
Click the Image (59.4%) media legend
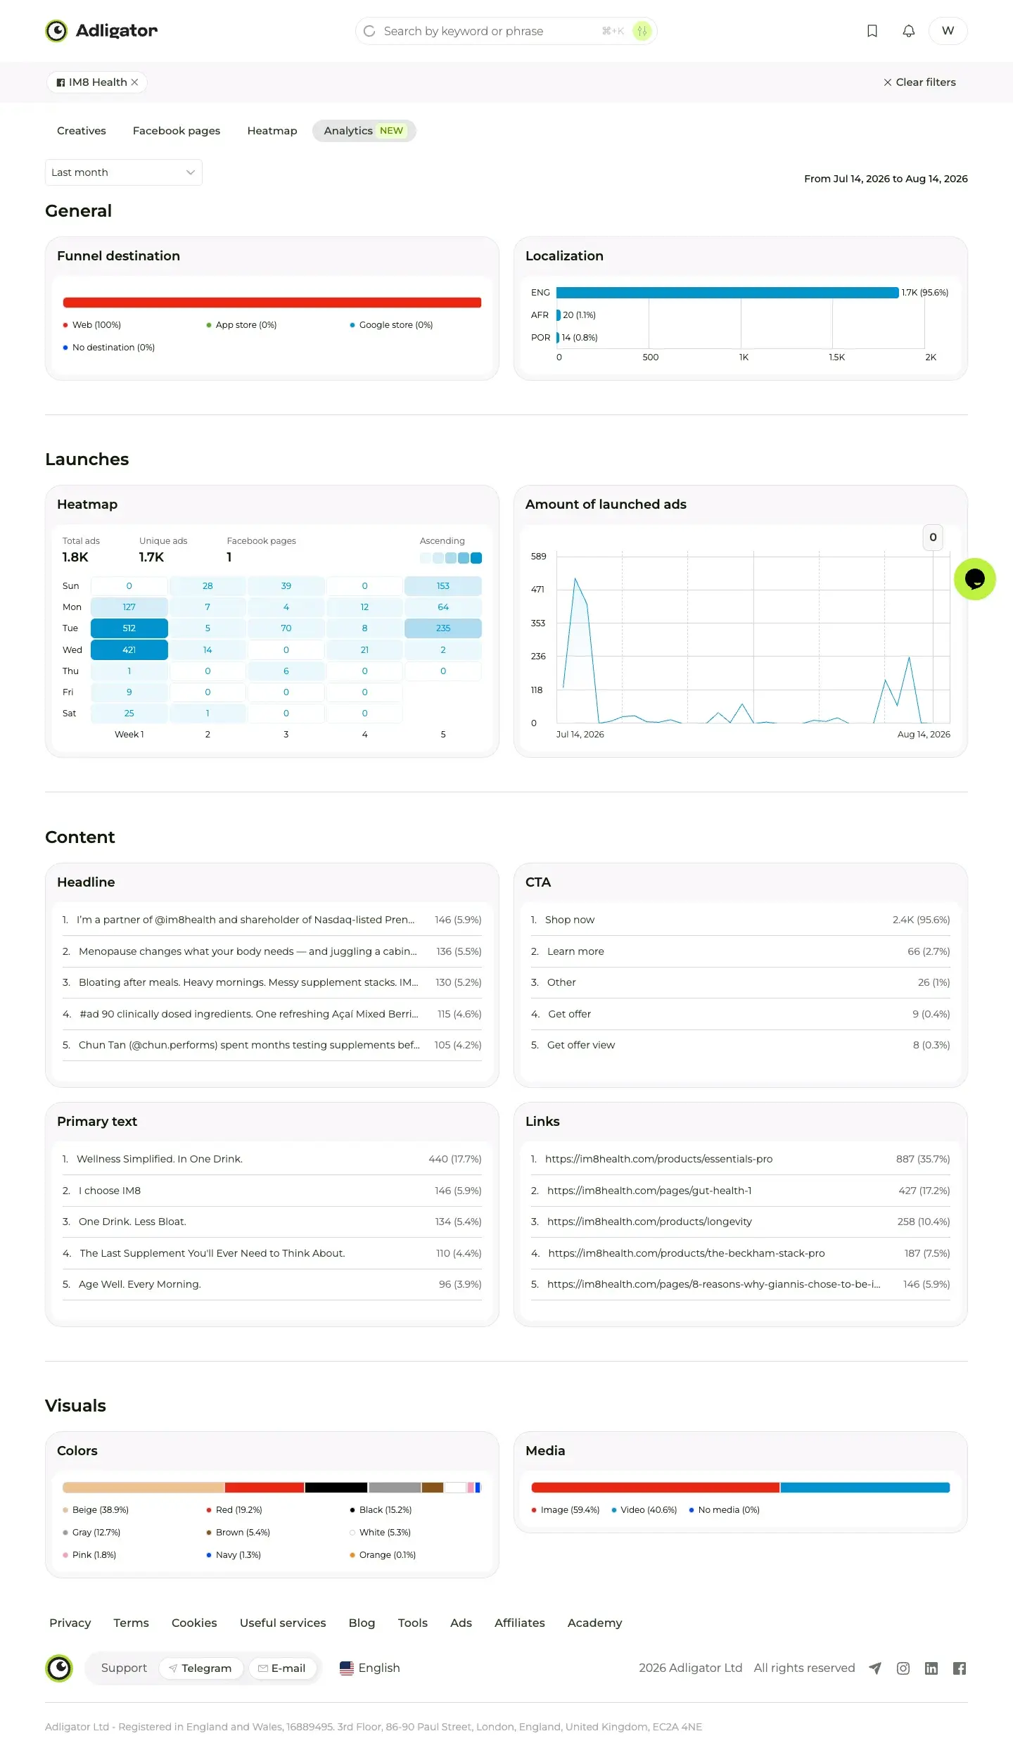tap(566, 1510)
